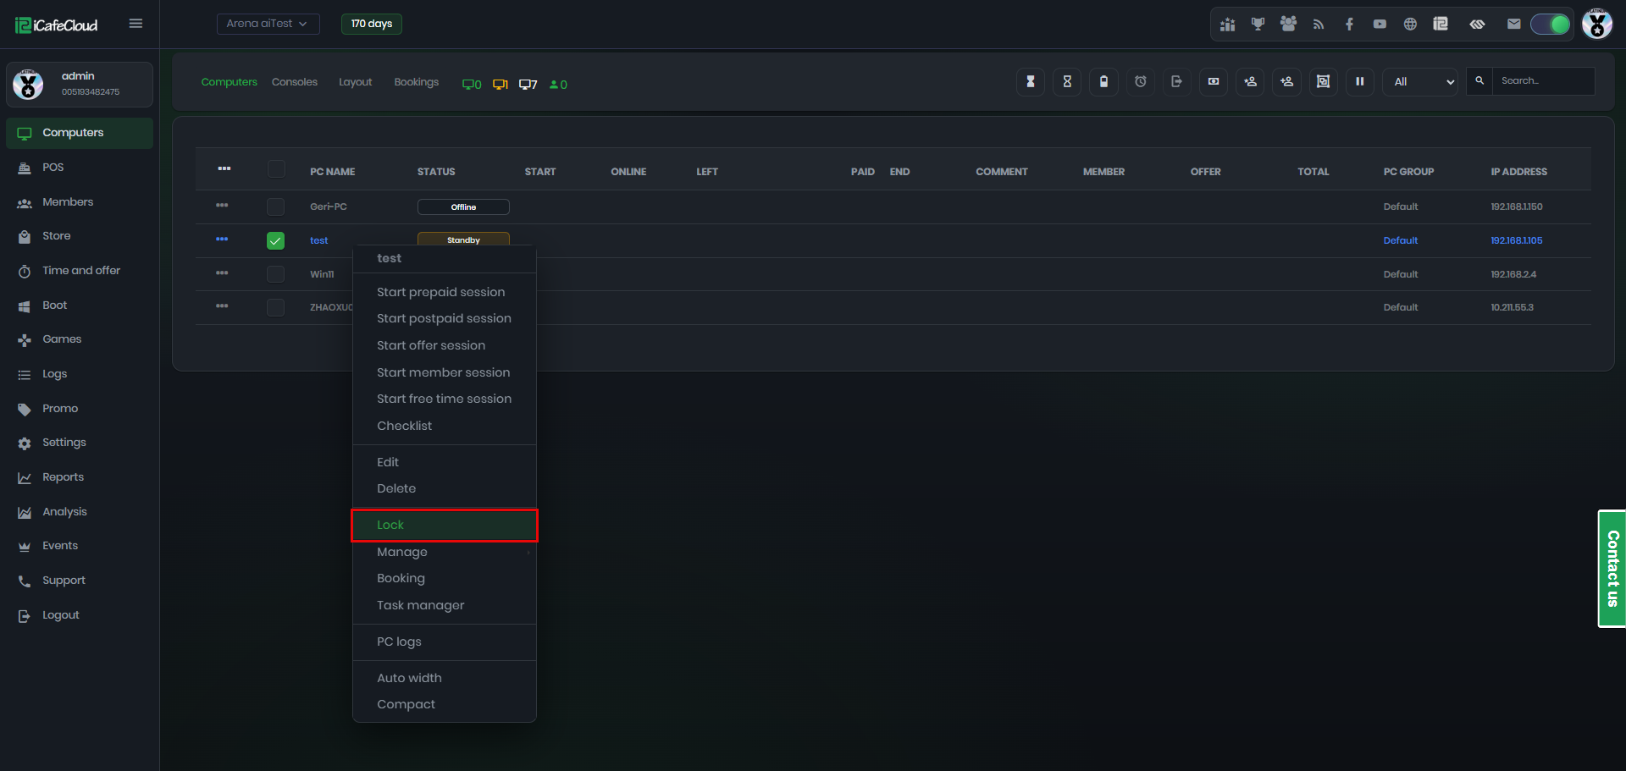
Task: Click the alarm clock toolbar icon
Action: point(1141,82)
